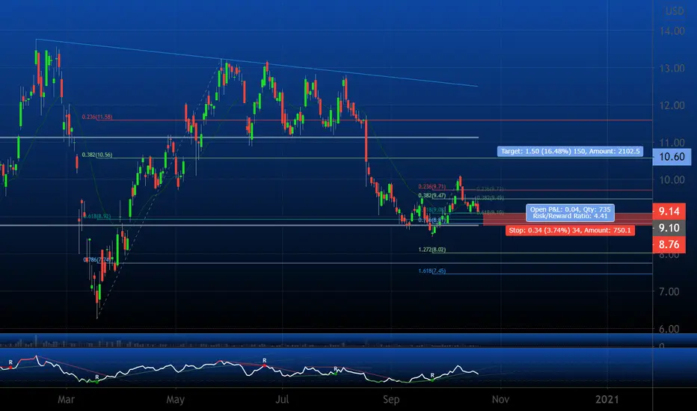This screenshot has height=411, width=697.
Task: Select the 0.618(8.92) Fibonacci level label
Action: tap(97, 217)
